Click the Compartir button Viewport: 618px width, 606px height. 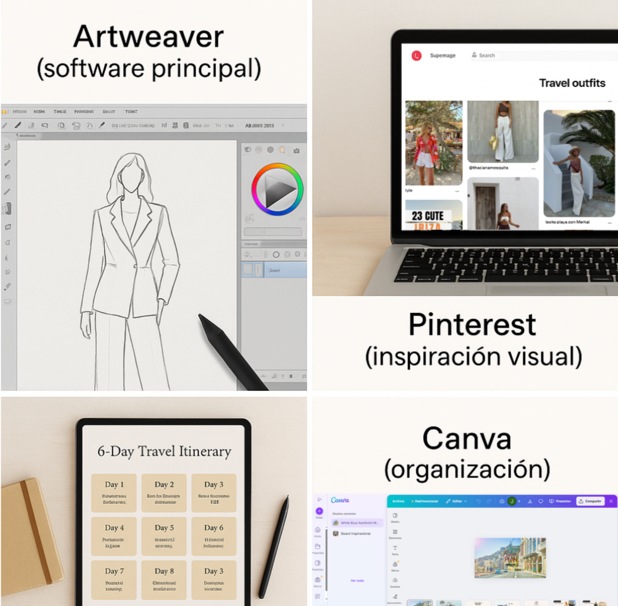pyautogui.click(x=590, y=501)
